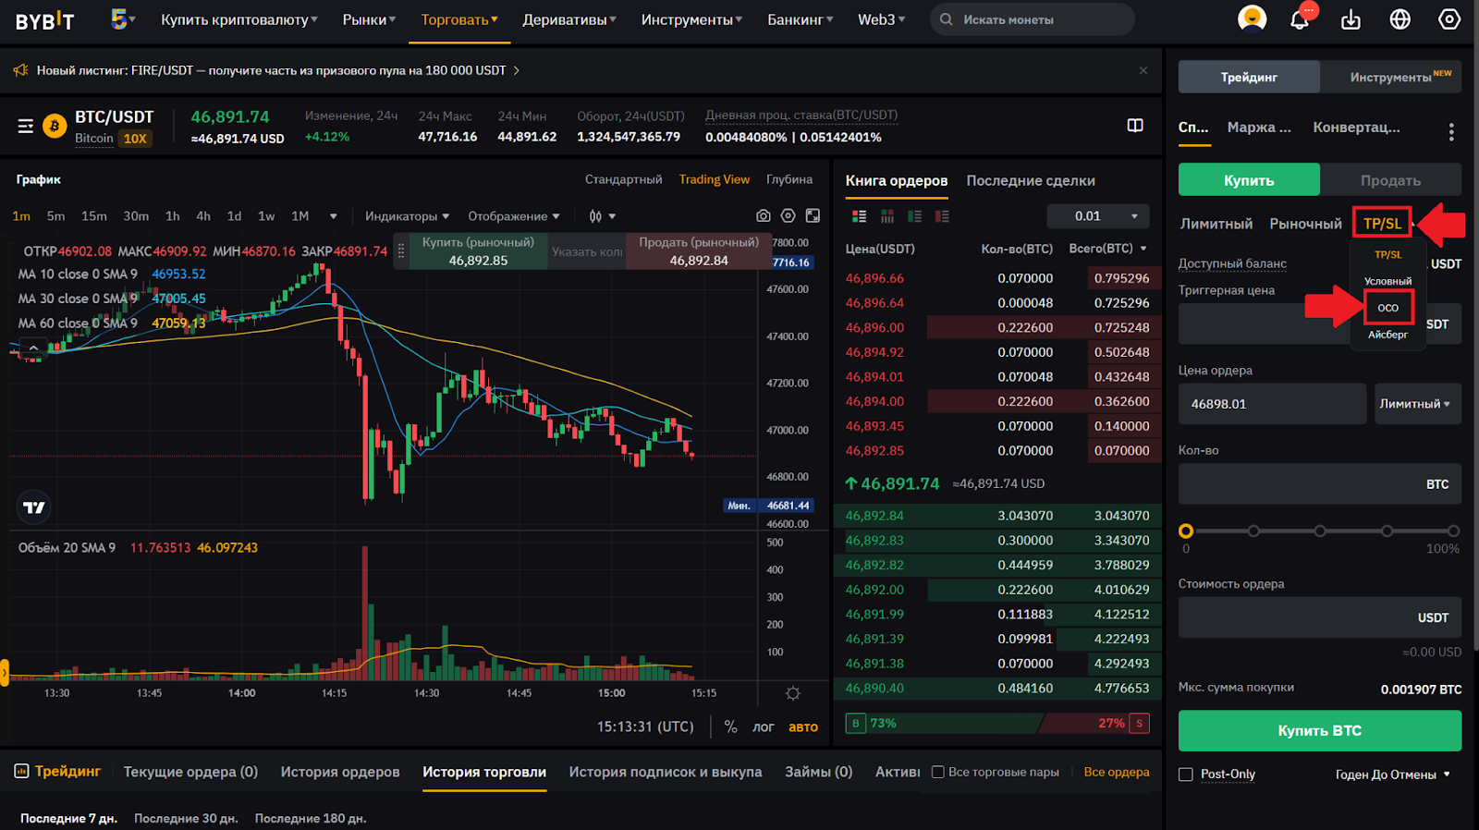The image size is (1479, 830).
Task: Open the language globe icon
Action: 1400,19
